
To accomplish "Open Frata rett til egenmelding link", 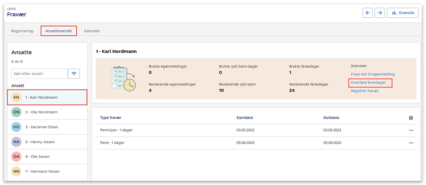I will [373, 74].
